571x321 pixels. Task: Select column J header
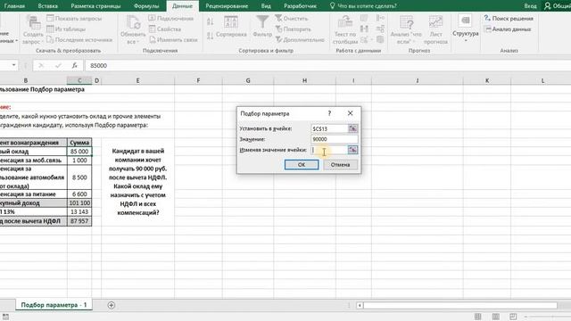click(418, 80)
